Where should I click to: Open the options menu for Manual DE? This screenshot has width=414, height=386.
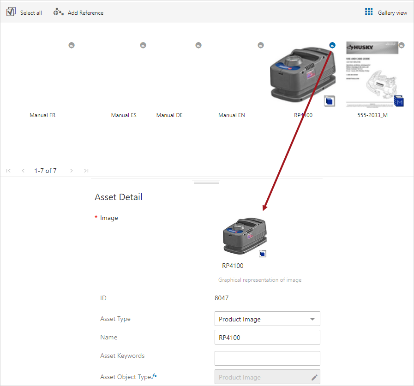tap(198, 45)
